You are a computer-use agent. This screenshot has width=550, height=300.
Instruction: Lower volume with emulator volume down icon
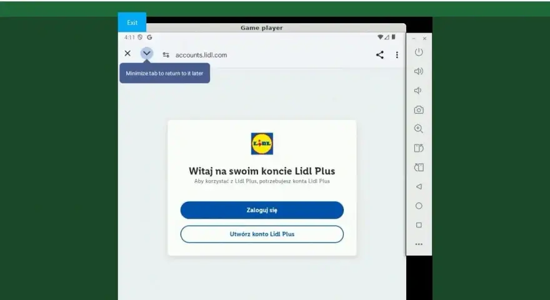click(x=417, y=91)
